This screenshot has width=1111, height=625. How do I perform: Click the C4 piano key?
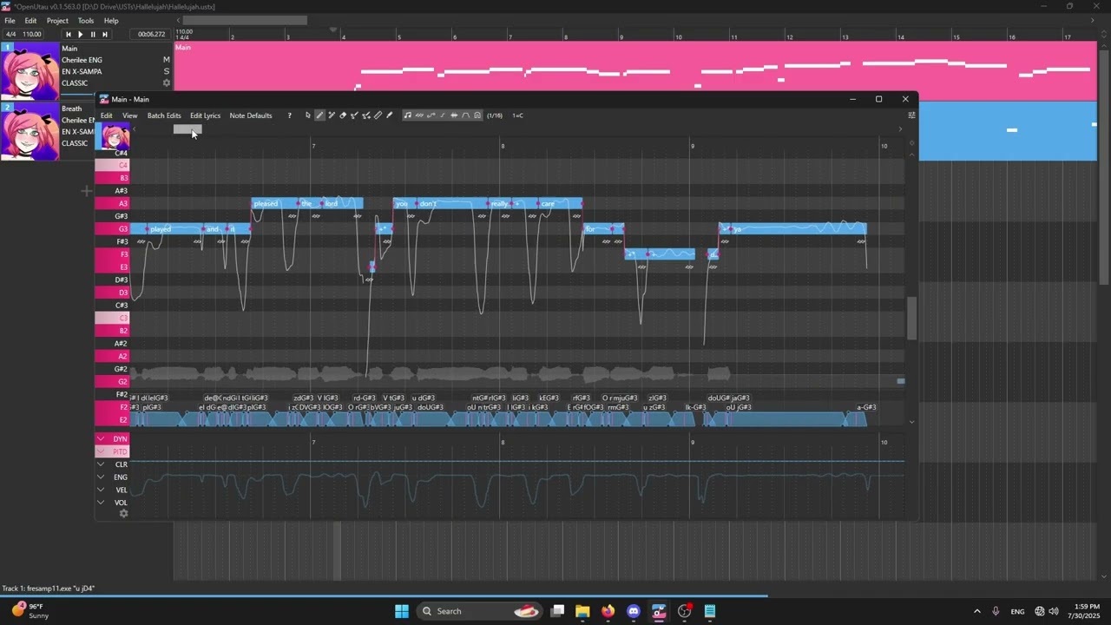[x=112, y=165]
